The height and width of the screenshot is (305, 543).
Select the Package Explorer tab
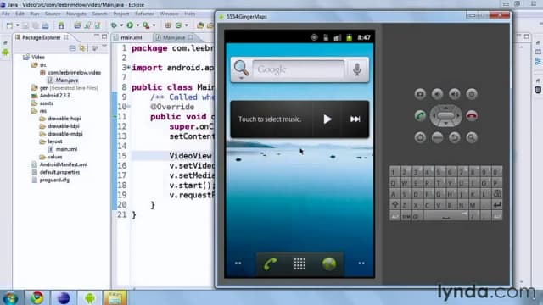(42, 37)
